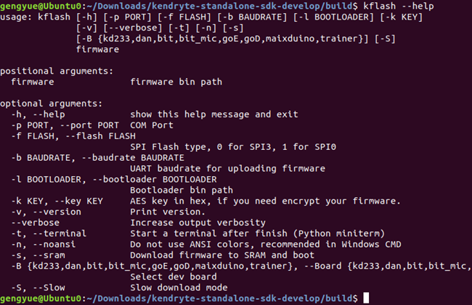
Task: Click the '-h, --help' option
Action: (38, 114)
